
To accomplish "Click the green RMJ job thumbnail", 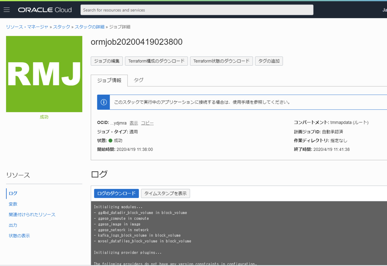I will (x=44, y=74).
